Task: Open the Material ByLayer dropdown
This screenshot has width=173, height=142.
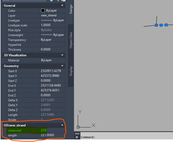Action: point(53,60)
